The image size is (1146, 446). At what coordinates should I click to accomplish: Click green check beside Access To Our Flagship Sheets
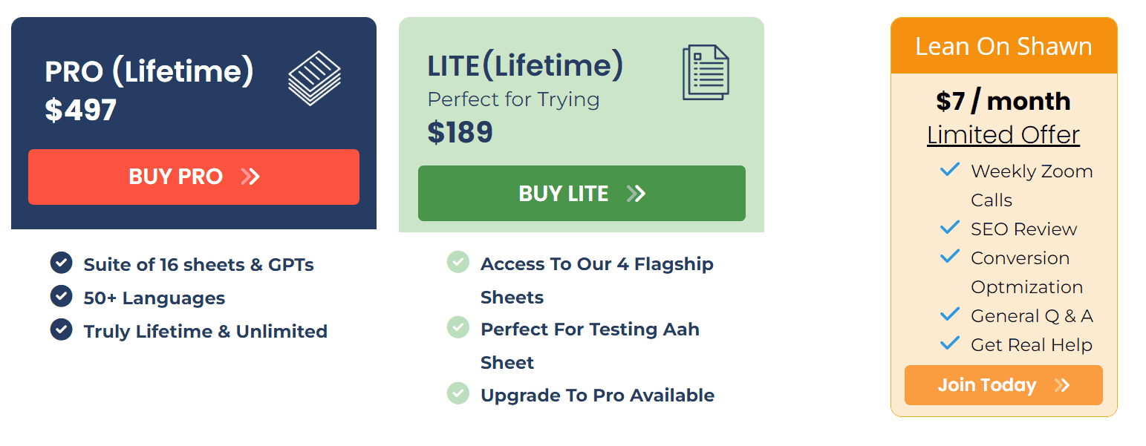(458, 263)
